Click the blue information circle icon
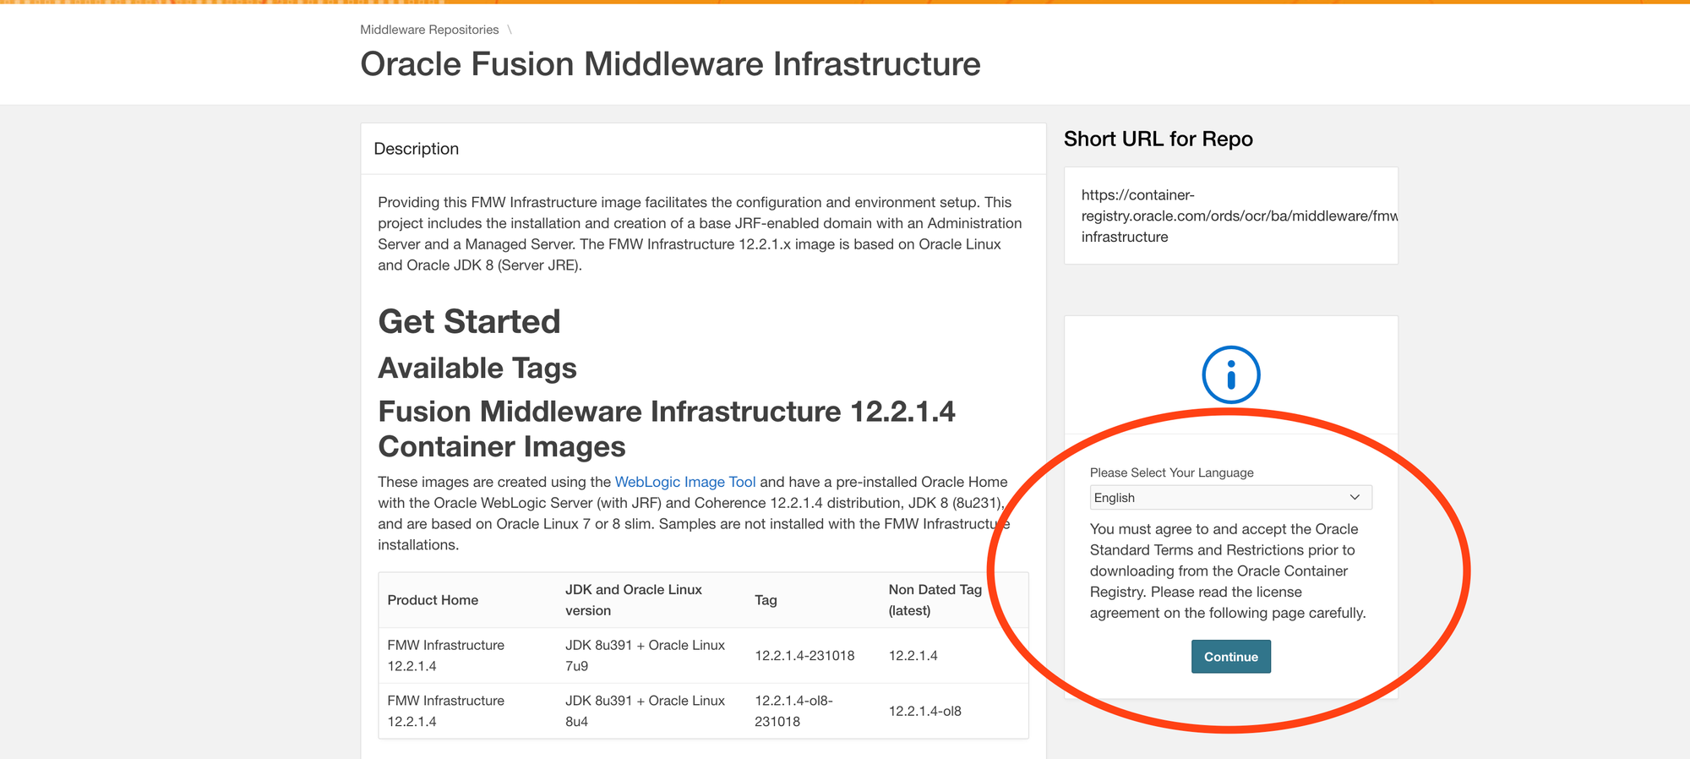Image resolution: width=1690 pixels, height=759 pixels. pos(1230,374)
